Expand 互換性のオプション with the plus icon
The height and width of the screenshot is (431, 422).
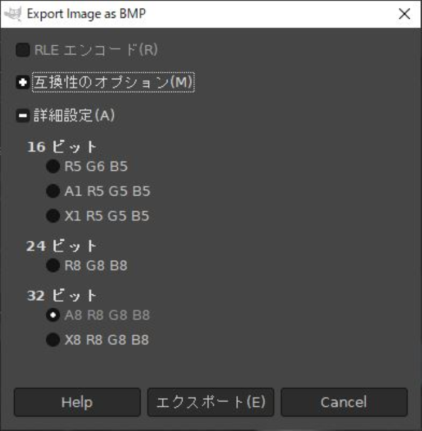(x=23, y=83)
